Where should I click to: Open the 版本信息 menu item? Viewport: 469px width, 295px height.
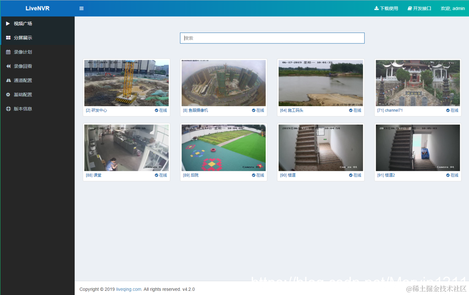point(37,109)
